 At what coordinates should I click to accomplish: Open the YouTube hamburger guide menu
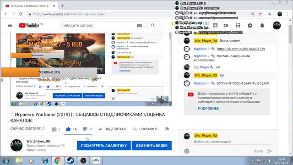tap(10, 25)
